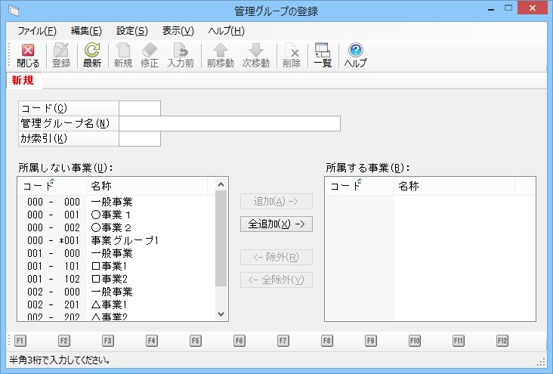
Task: Open the 表示(V) menu
Action: [178, 31]
